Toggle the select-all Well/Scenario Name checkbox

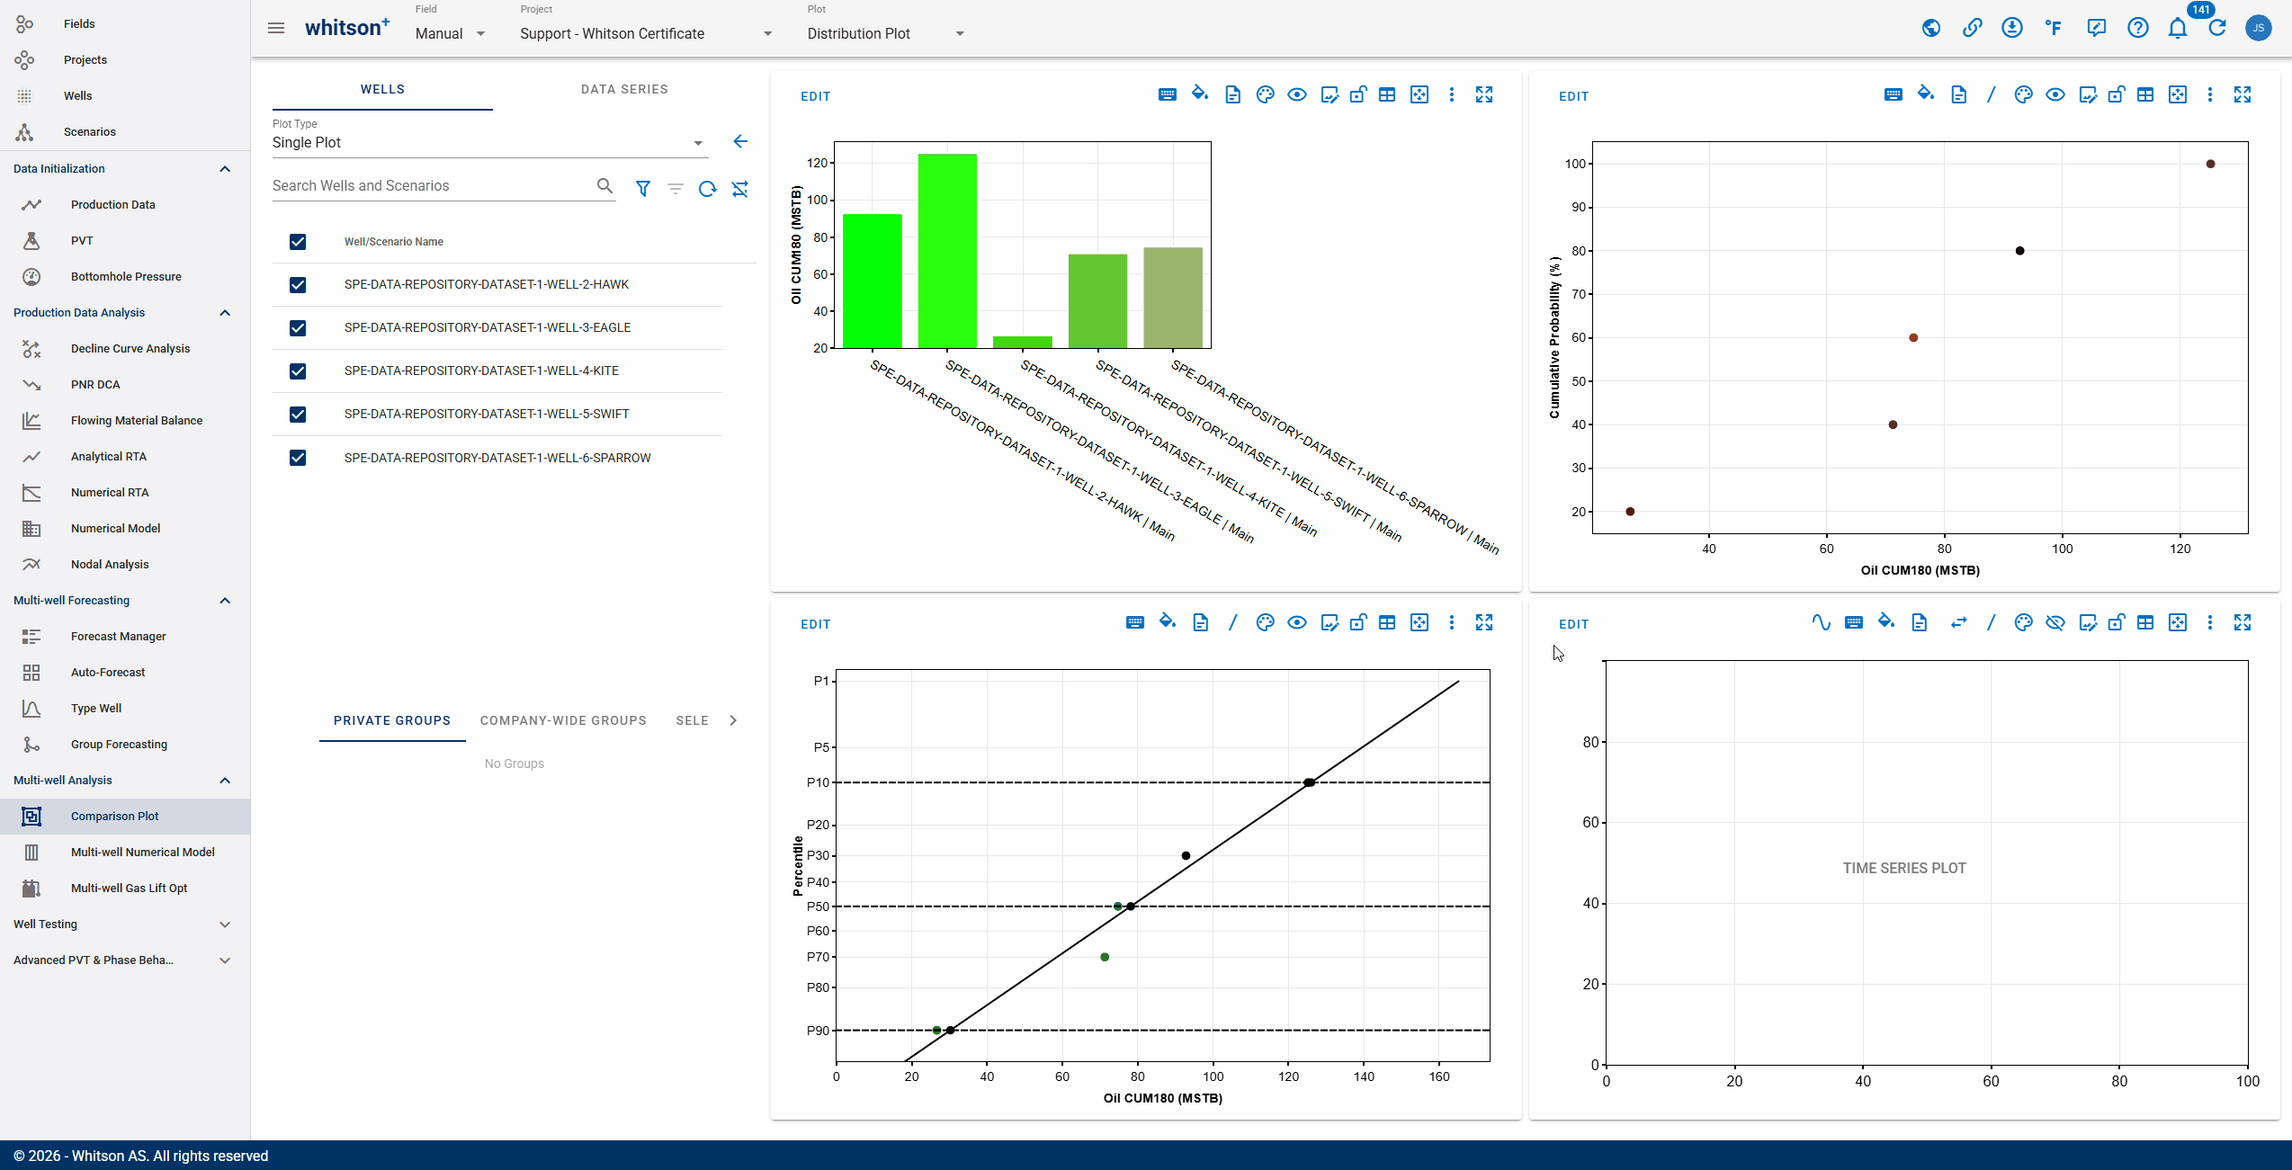click(298, 241)
